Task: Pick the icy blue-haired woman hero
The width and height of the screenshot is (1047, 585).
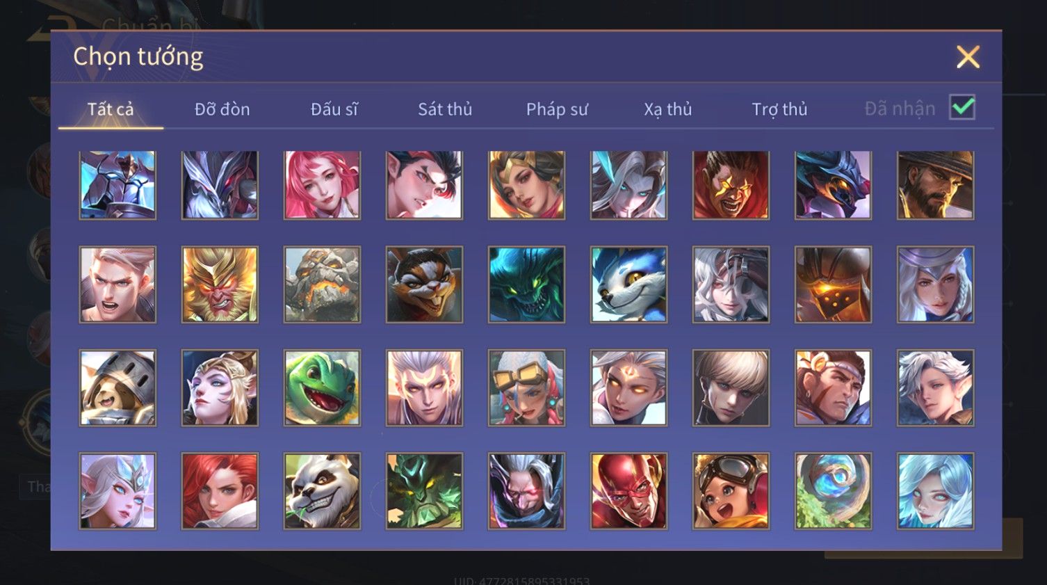Action: point(935,491)
